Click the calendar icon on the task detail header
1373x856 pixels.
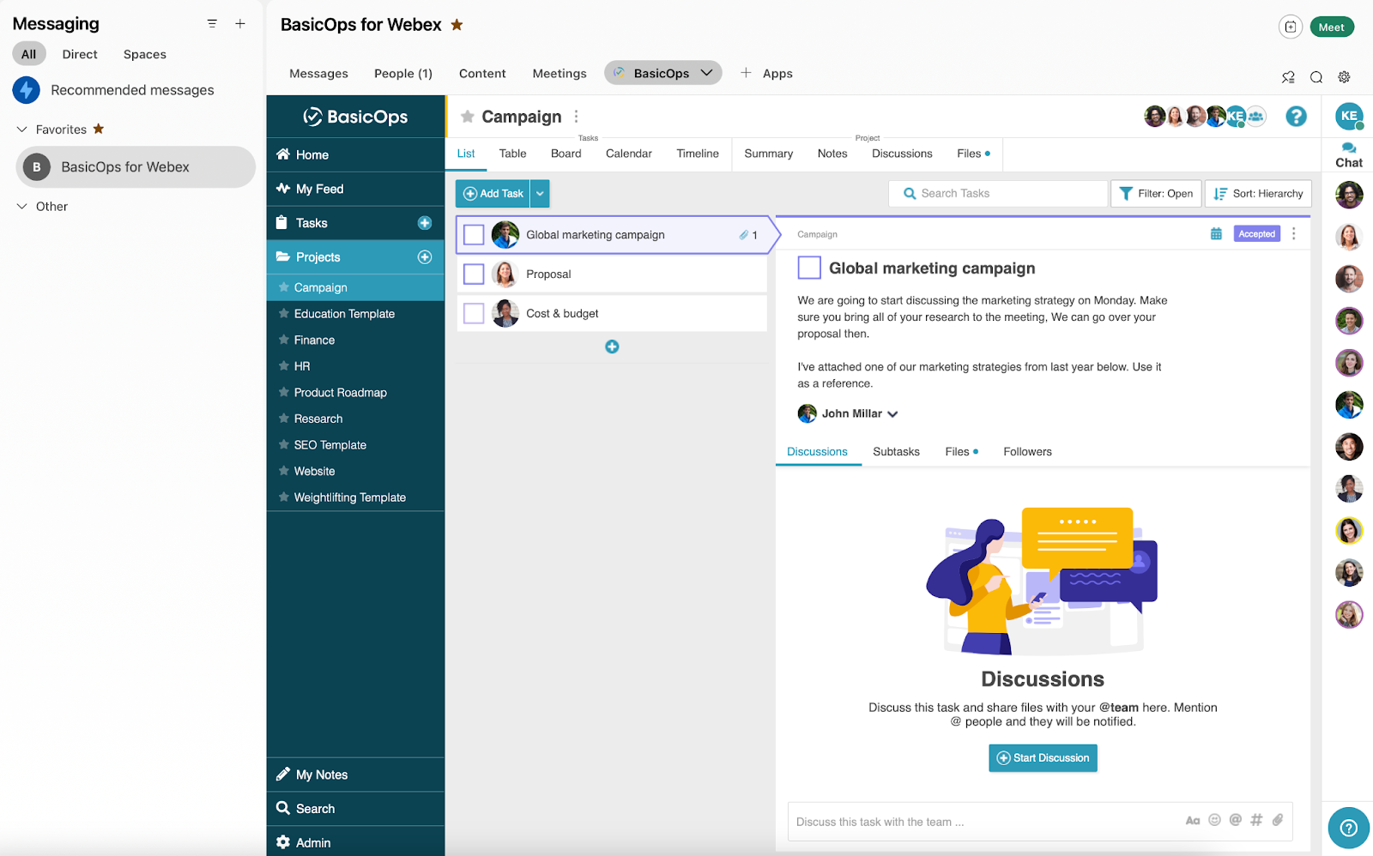tap(1216, 232)
